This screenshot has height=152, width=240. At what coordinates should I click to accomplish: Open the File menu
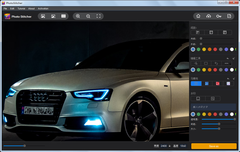[5, 8]
